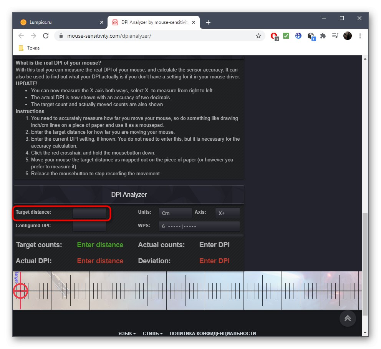The height and width of the screenshot is (349, 381).
Task: Close the DPI Analyzer tab
Action: point(194,22)
